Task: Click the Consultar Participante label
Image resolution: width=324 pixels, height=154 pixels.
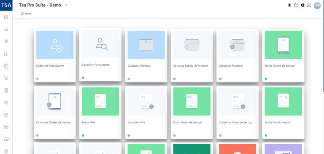Action: pyautogui.click(x=96, y=65)
